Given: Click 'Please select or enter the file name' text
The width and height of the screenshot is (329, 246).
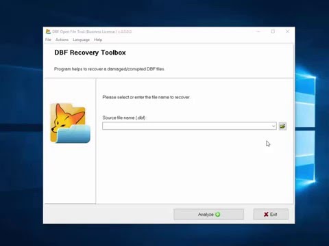Looking at the screenshot, I should pyautogui.click(x=146, y=97).
